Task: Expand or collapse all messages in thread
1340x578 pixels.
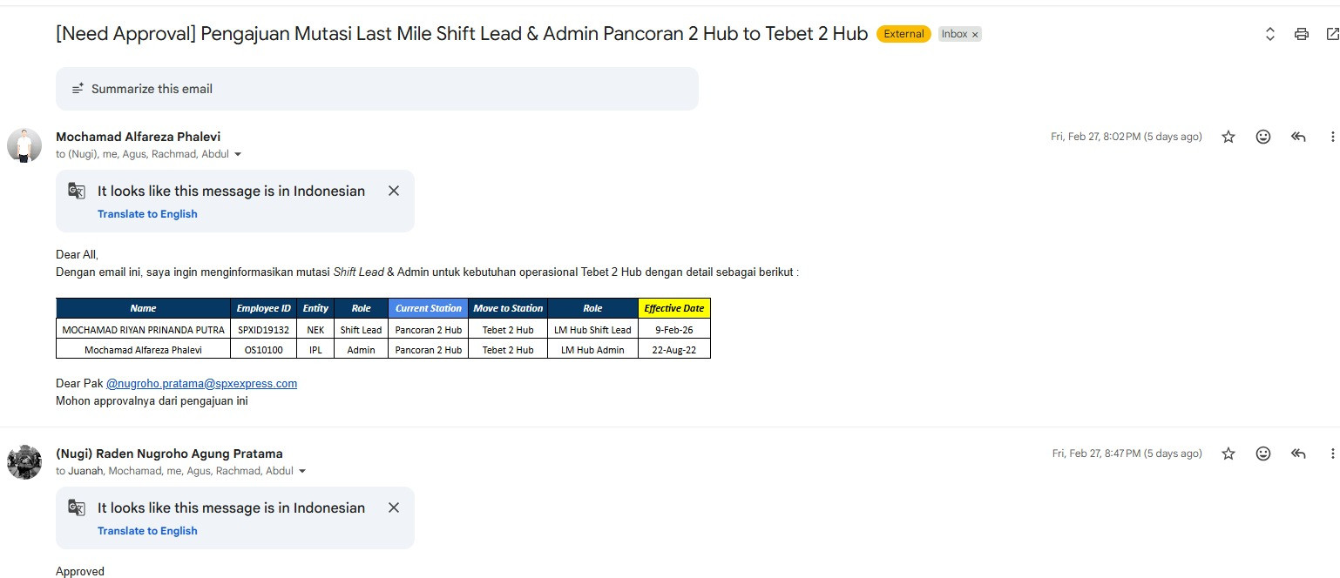Action: click(x=1270, y=34)
